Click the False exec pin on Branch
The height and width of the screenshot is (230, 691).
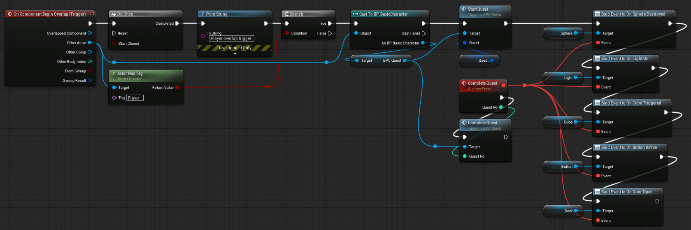pyautogui.click(x=330, y=33)
